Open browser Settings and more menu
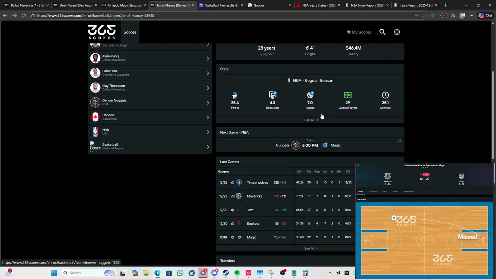Viewport: 496px width, 279px height. click(471, 15)
